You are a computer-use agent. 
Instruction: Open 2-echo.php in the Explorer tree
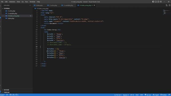tap(11, 11)
